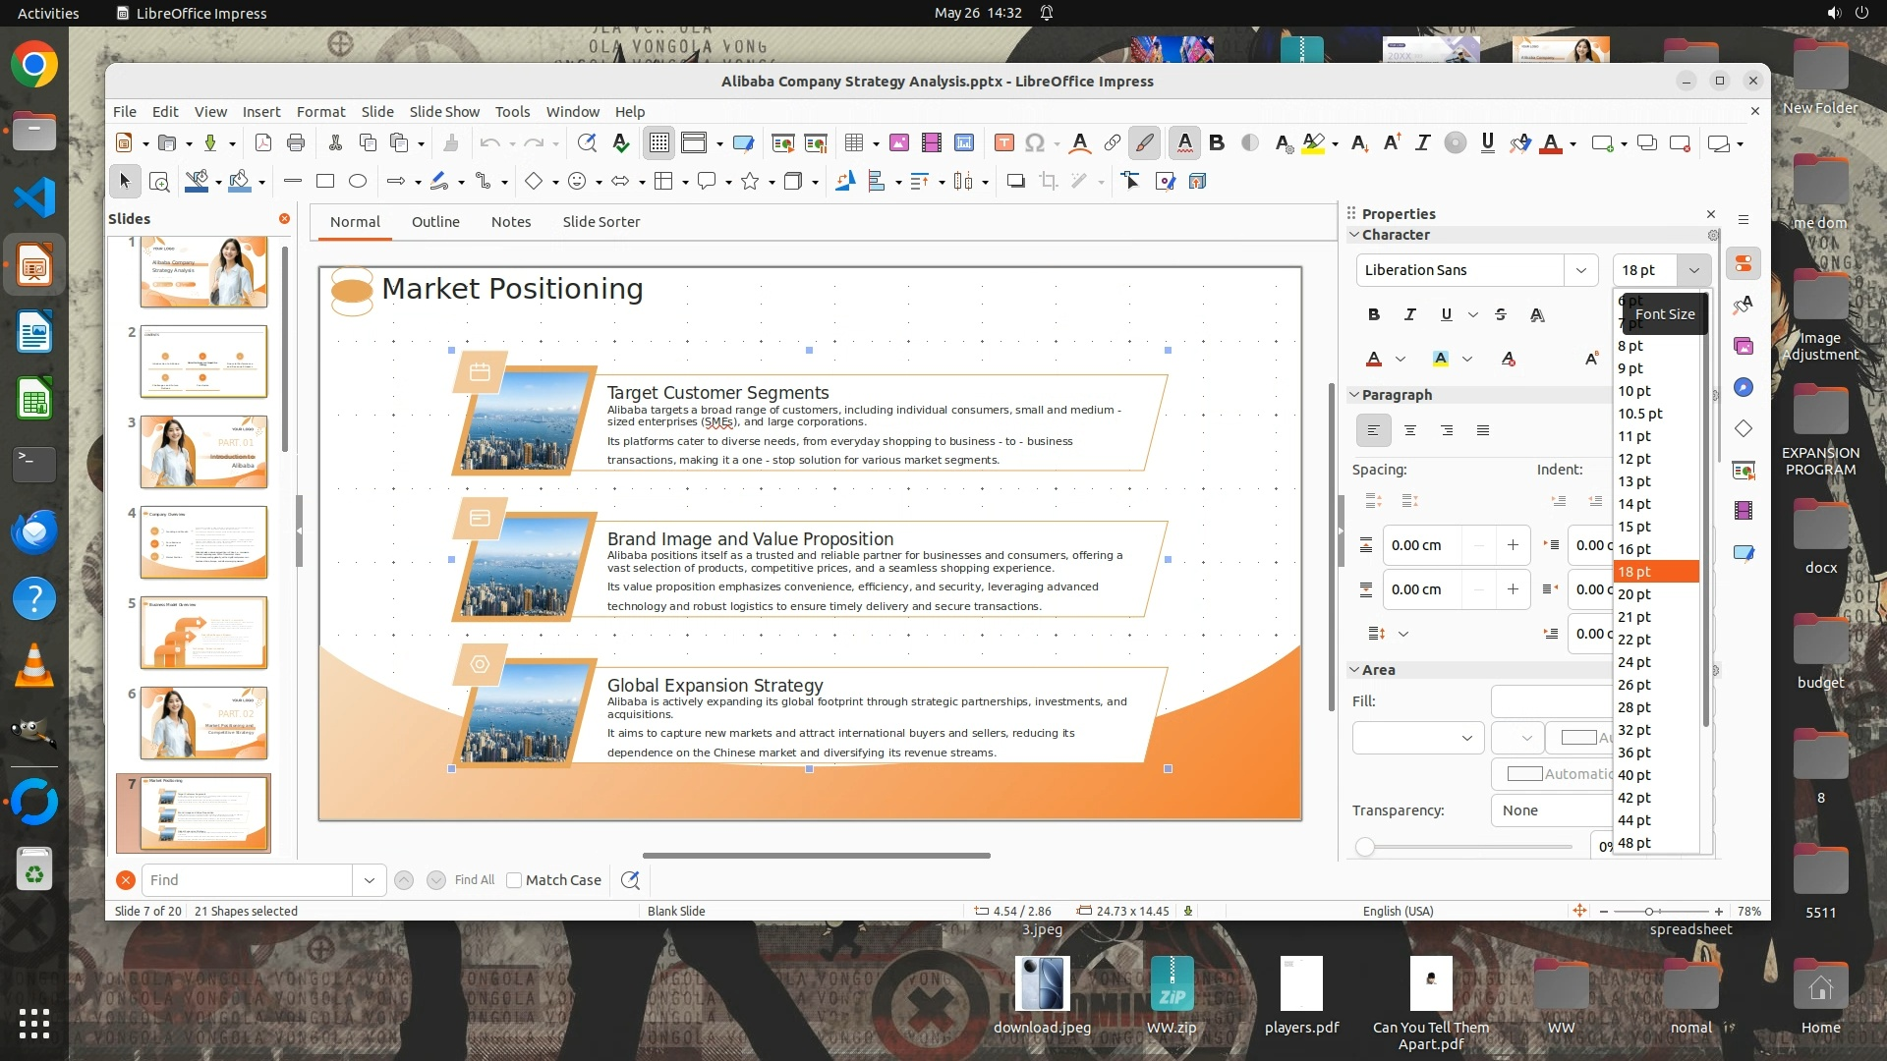1887x1061 pixels.
Task: Toggle the Display Grid button
Action: [658, 143]
